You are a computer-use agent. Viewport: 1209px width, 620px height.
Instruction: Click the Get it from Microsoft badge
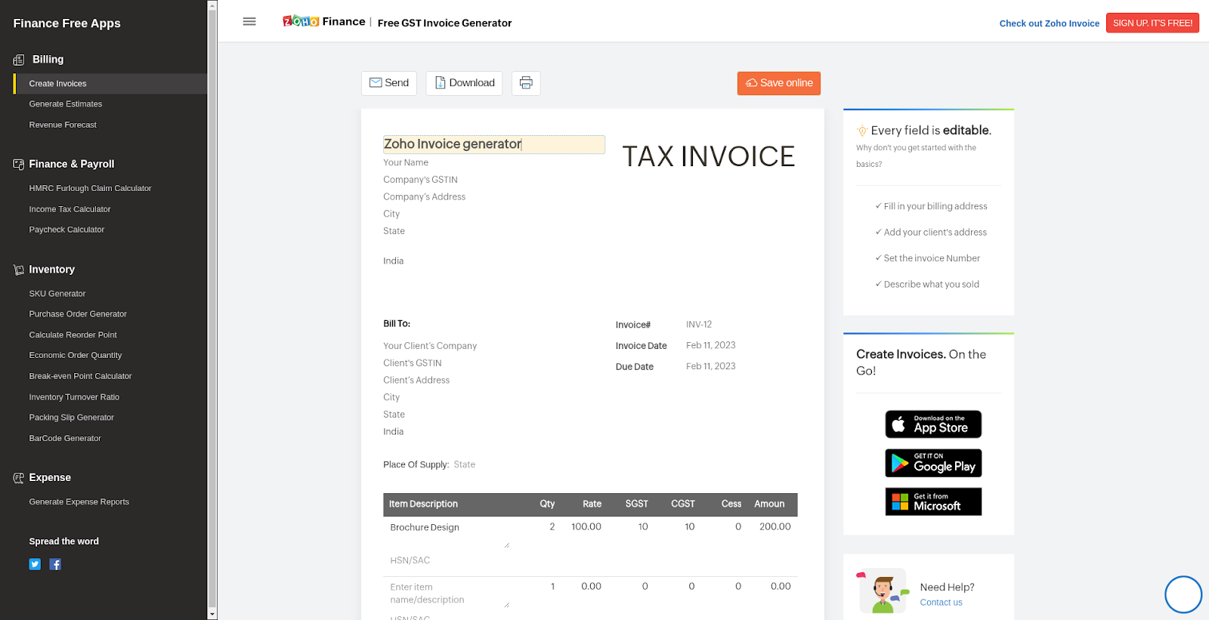[933, 501]
